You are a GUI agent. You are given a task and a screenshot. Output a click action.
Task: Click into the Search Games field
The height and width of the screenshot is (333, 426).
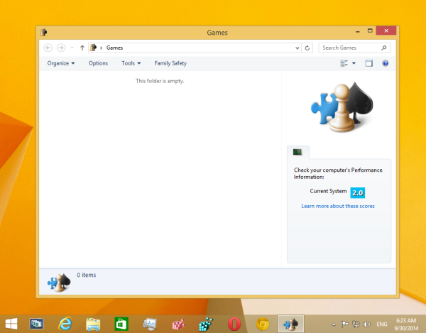click(354, 48)
